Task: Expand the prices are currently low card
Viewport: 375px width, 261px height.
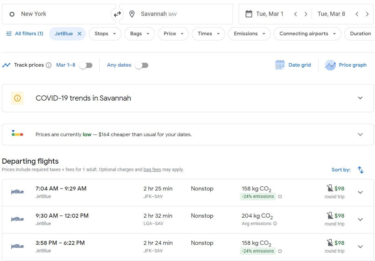Action: (360, 134)
